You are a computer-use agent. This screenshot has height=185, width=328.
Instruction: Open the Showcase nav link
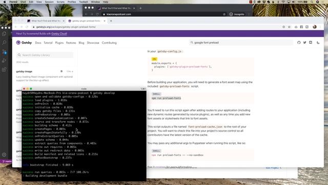coord(93,43)
